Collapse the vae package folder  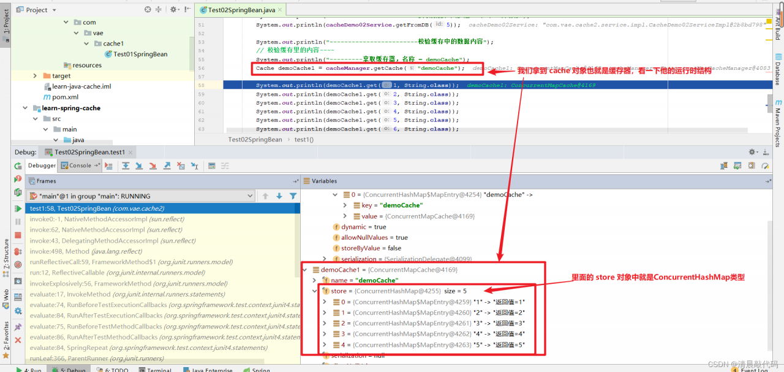[77, 32]
